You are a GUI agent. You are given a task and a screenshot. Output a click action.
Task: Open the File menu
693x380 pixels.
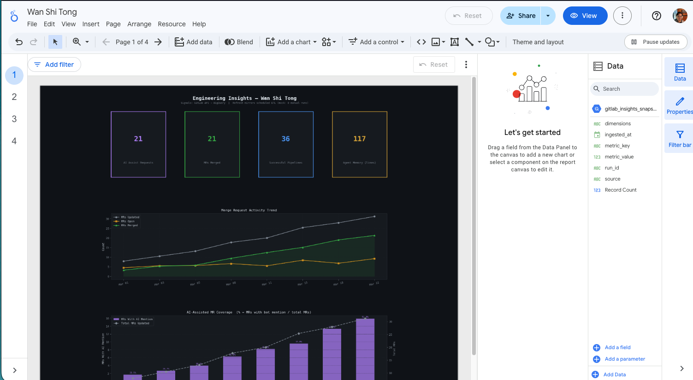[x=32, y=24]
